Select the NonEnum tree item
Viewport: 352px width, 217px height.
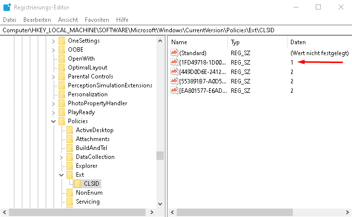click(89, 193)
